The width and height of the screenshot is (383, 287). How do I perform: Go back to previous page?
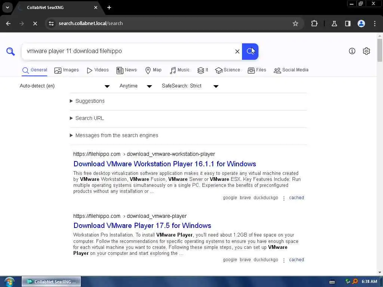[x=8, y=24]
